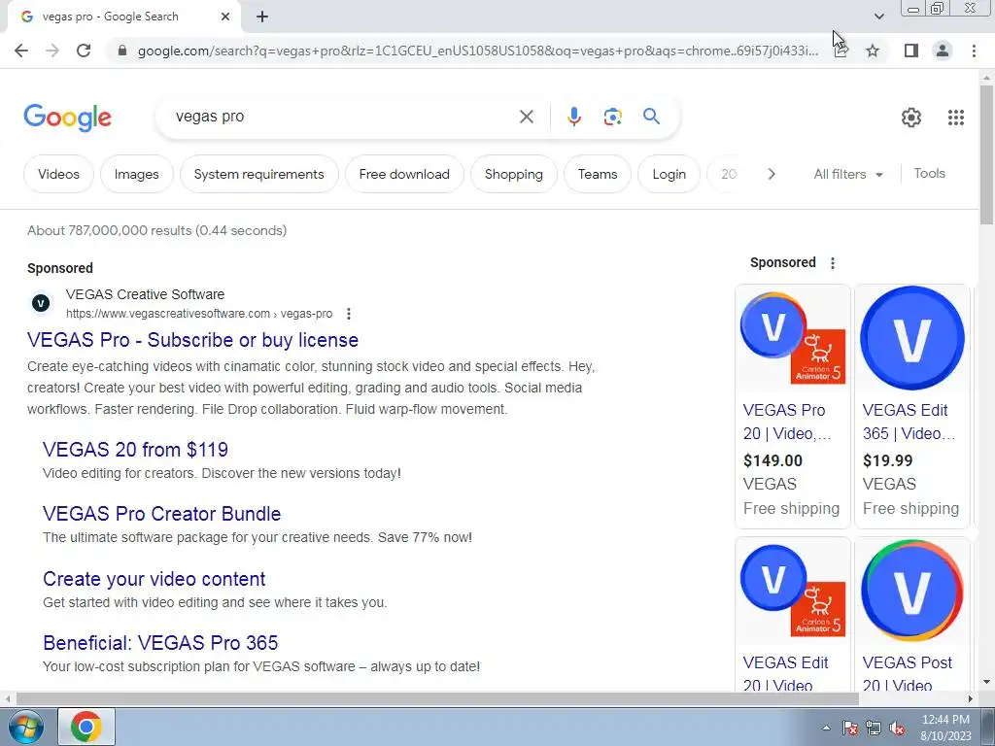Select the Teams filter chip
Image resolution: width=995 pixels, height=746 pixels.
(598, 174)
